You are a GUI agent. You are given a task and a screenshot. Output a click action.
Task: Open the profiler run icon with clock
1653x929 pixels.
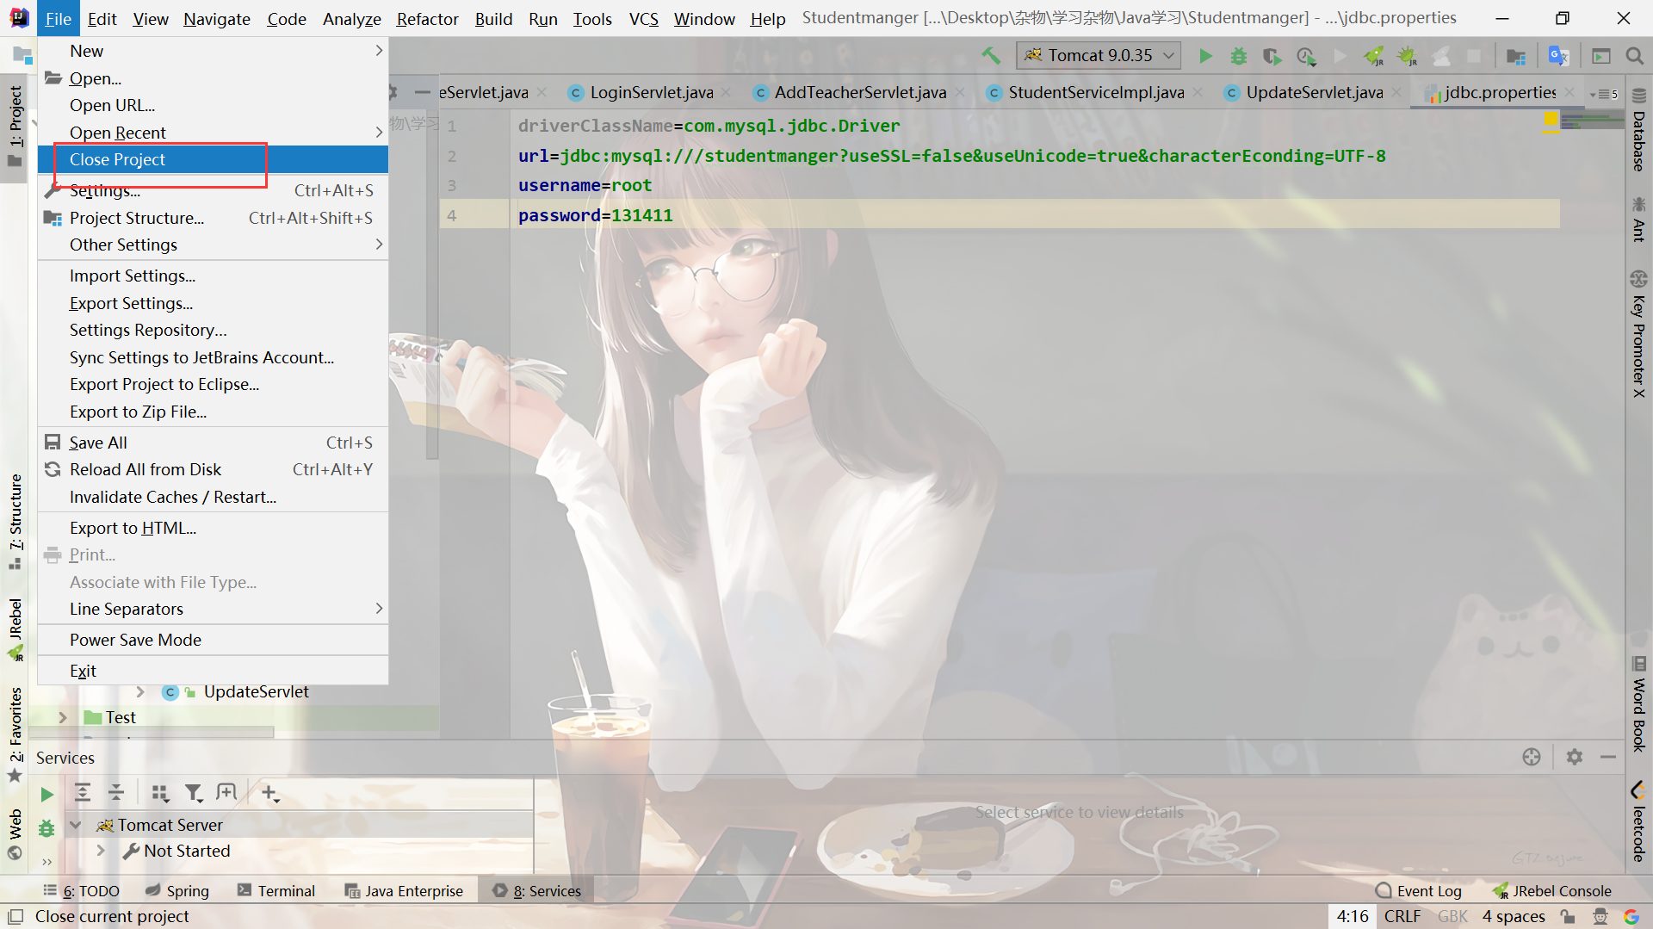pos(1306,56)
